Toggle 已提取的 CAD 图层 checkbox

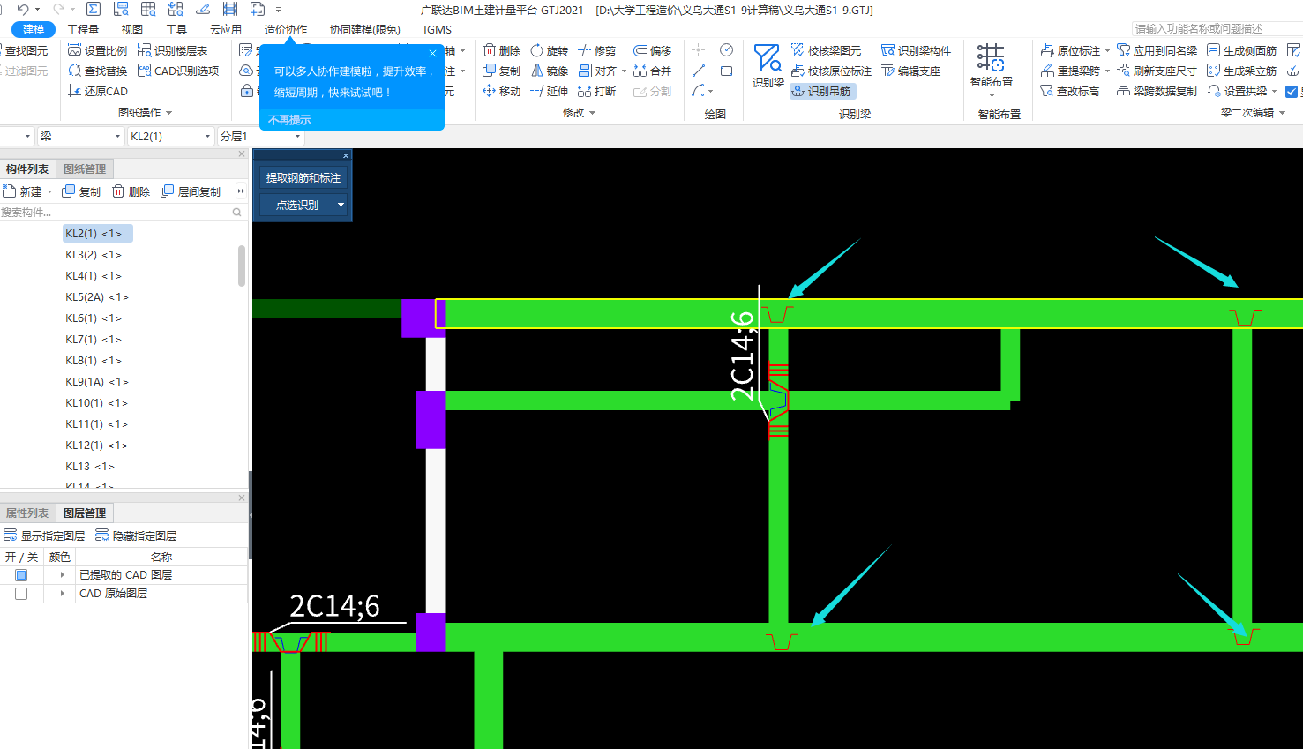click(x=21, y=575)
